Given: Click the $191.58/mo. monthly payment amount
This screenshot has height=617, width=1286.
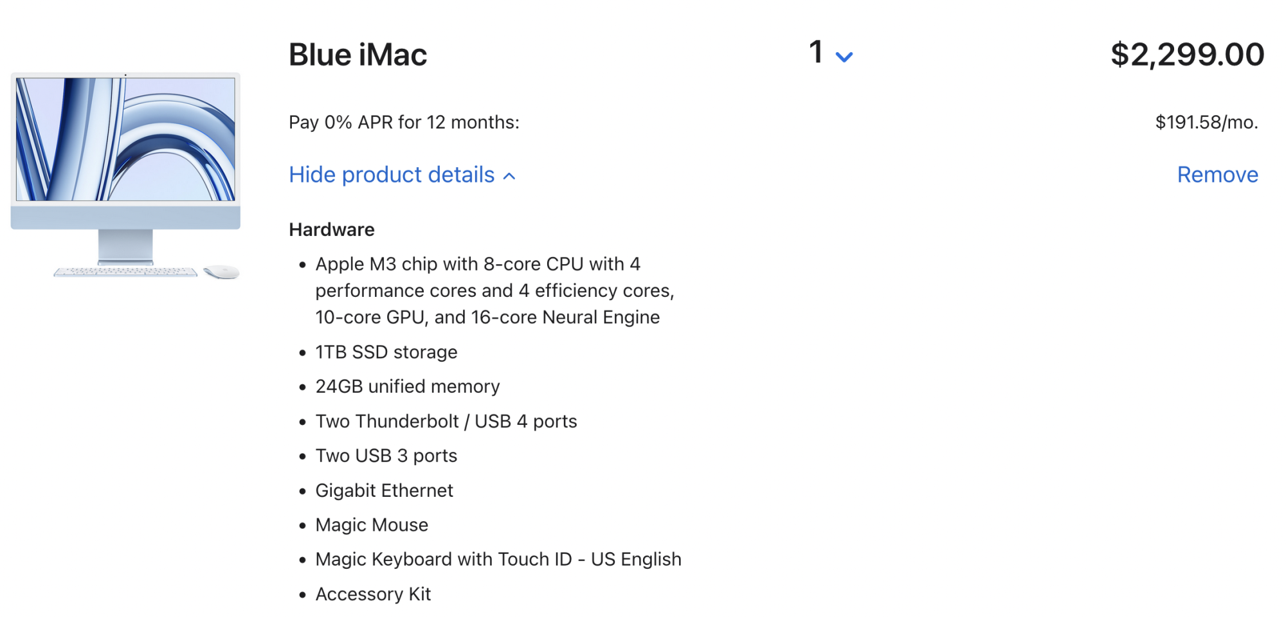Looking at the screenshot, I should coord(1206,122).
